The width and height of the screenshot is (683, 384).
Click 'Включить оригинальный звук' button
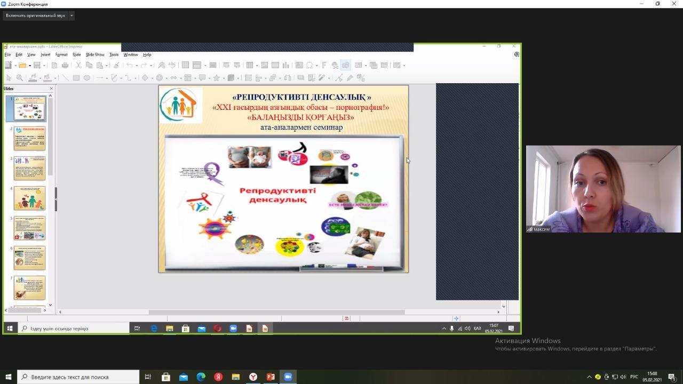pyautogui.click(x=35, y=15)
